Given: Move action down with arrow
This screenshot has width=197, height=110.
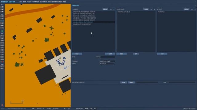Looking at the screenshot, I should (x=195, y=9).
